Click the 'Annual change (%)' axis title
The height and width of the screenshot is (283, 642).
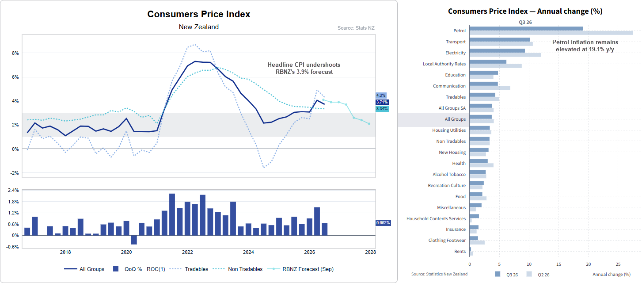(612, 274)
